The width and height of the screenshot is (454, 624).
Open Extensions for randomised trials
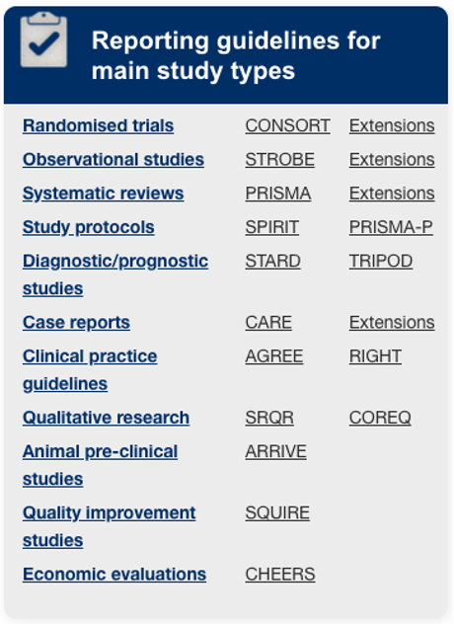[x=392, y=125]
